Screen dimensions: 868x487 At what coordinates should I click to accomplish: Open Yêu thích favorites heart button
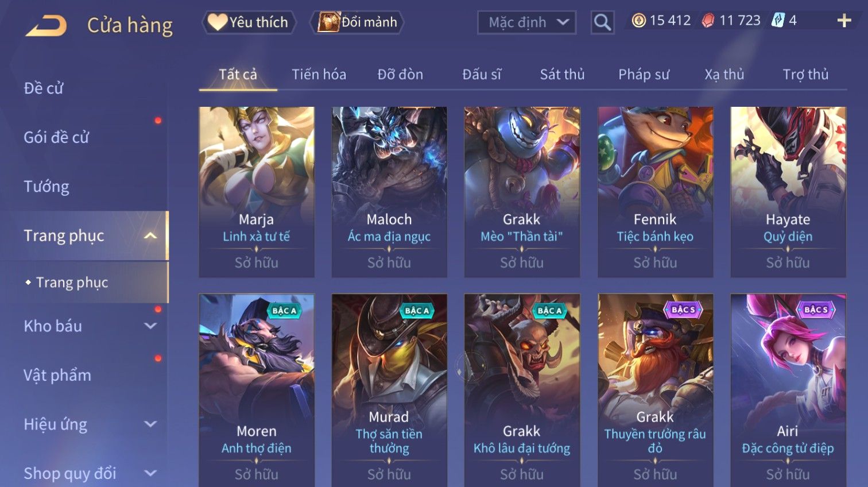click(x=249, y=22)
